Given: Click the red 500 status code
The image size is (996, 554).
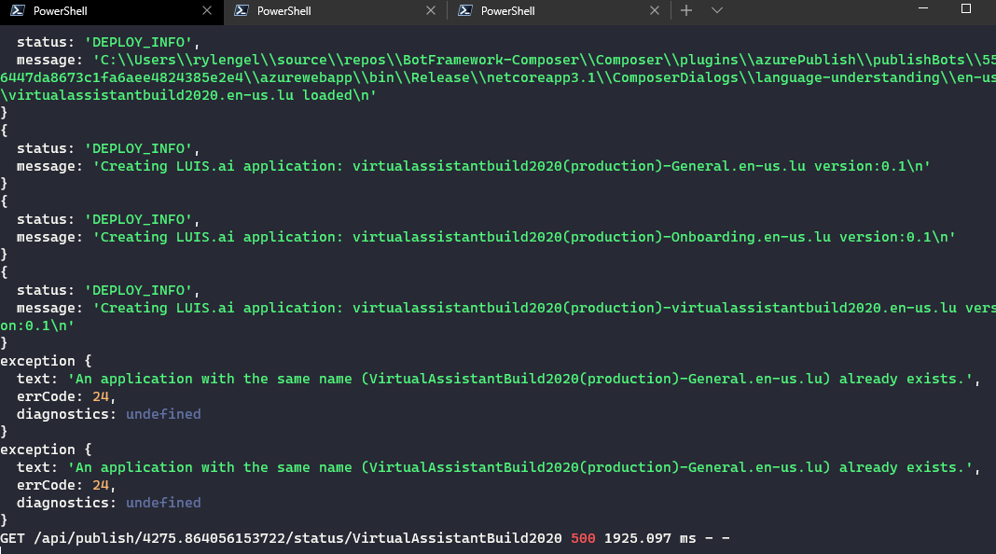Looking at the screenshot, I should pyautogui.click(x=583, y=539).
